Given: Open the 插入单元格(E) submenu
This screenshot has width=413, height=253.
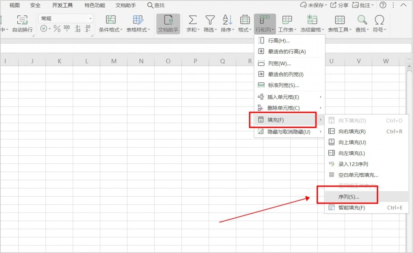Looking at the screenshot, I should click(x=290, y=97).
